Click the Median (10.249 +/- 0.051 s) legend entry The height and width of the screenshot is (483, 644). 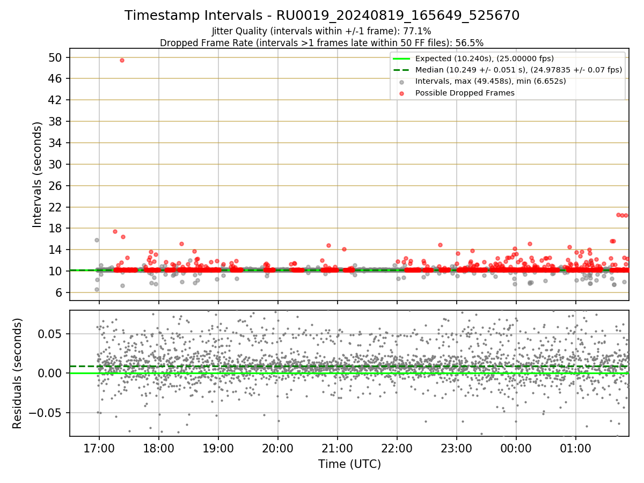pyautogui.click(x=519, y=70)
